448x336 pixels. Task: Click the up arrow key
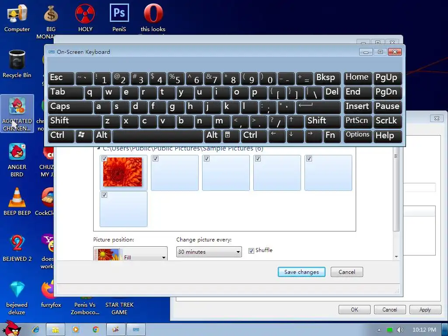295,122
